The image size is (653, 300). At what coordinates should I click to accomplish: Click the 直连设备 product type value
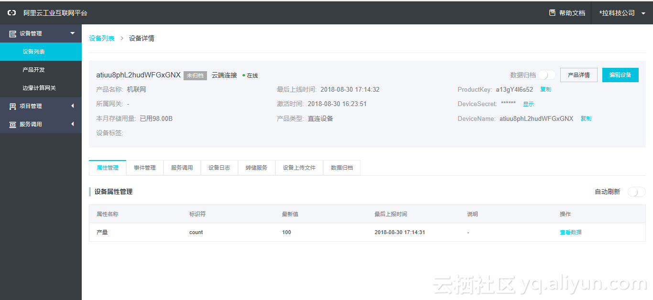320,118
